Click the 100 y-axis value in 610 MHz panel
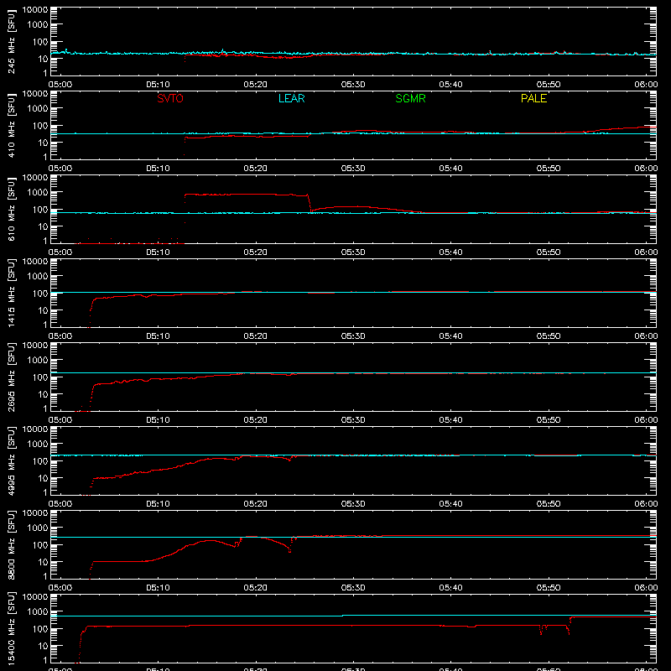Viewport: 671px width, 671px height. coord(40,210)
